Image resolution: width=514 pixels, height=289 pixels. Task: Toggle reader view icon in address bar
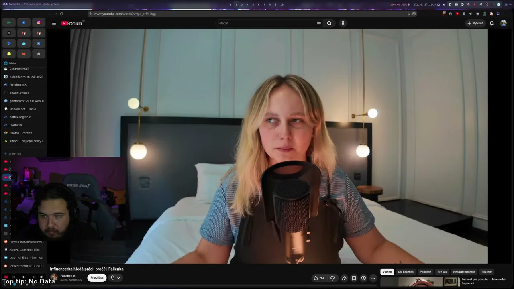[414, 14]
